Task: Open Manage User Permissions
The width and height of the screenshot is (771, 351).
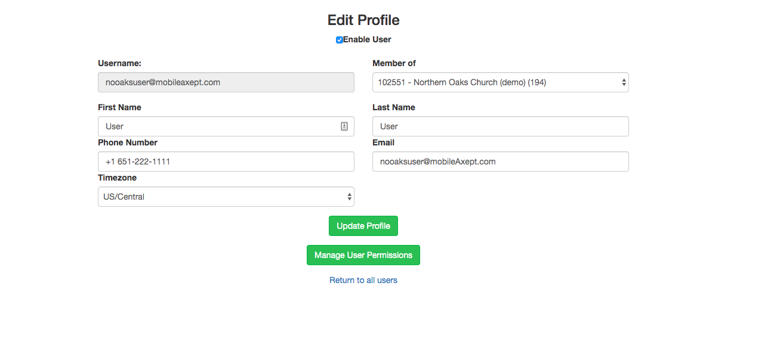Action: pos(363,255)
